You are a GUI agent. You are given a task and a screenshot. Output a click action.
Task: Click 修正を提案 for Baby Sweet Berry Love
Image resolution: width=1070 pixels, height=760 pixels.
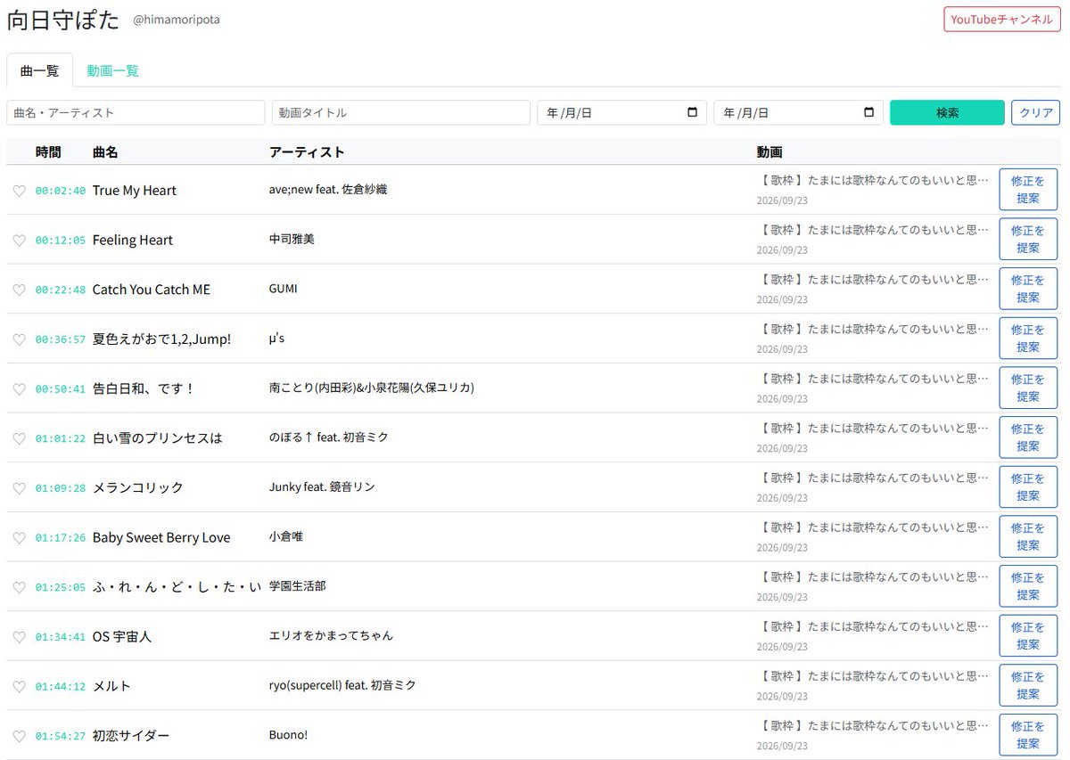pyautogui.click(x=1028, y=536)
